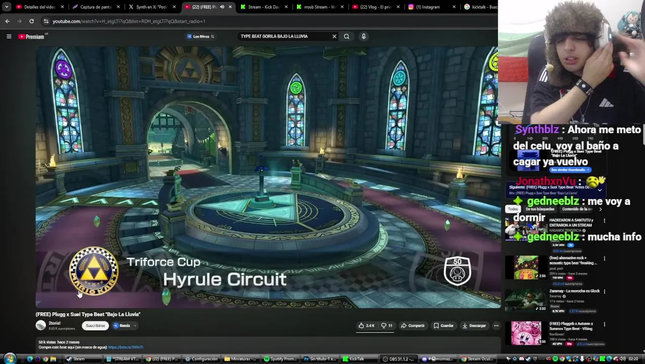Go to the YouTube Premium home logo

pos(31,36)
